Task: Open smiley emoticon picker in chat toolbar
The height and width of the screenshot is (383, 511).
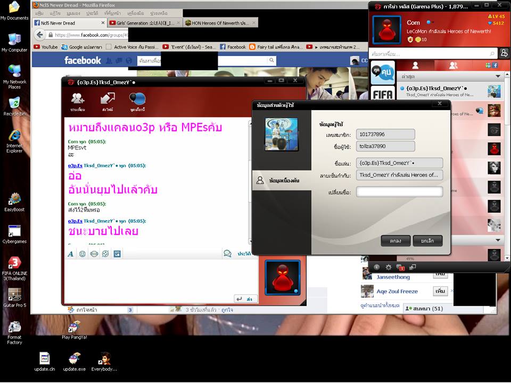Action: pos(83,254)
